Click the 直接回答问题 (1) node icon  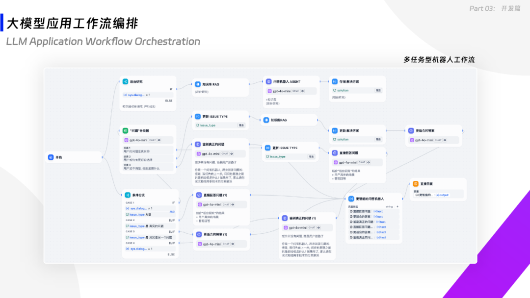[199, 195]
